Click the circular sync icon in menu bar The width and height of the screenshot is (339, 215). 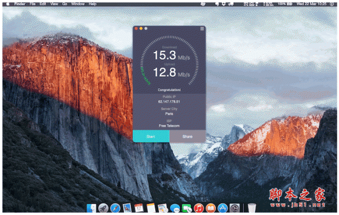[x=203, y=4]
